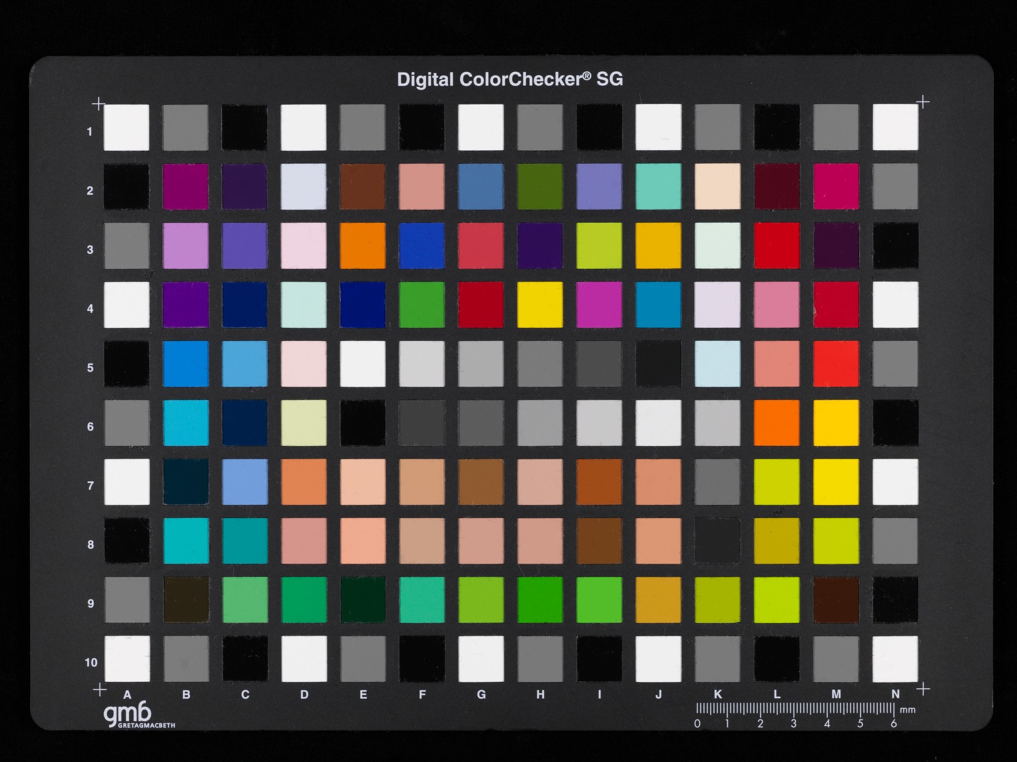The height and width of the screenshot is (762, 1017).
Task: Click the '3' mark on the ruler
Action: point(793,724)
